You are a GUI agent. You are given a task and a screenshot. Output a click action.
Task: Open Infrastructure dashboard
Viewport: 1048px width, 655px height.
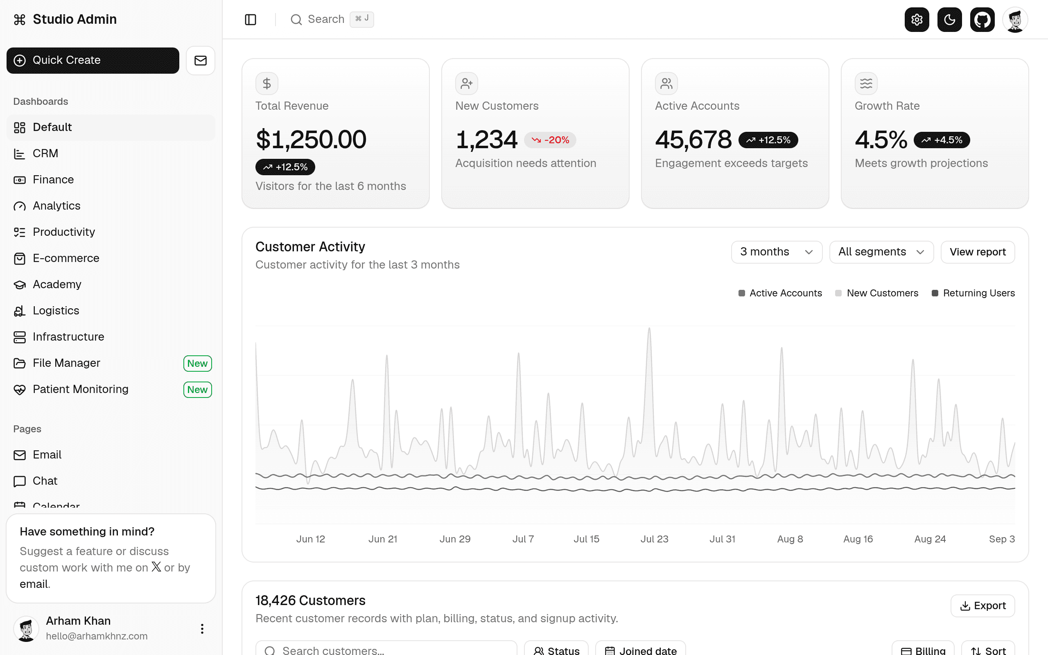click(111, 337)
